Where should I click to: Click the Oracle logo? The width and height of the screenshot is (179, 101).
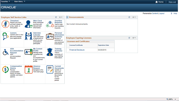[x=9, y=7]
